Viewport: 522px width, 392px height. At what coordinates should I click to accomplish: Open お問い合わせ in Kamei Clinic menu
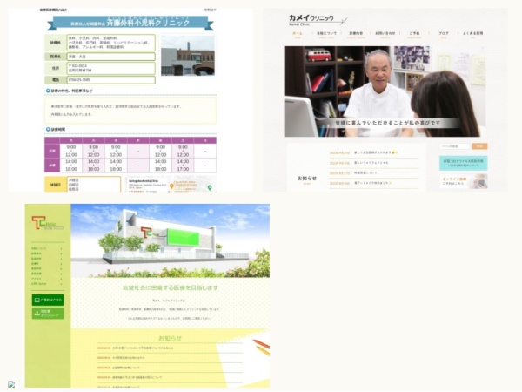[385, 34]
